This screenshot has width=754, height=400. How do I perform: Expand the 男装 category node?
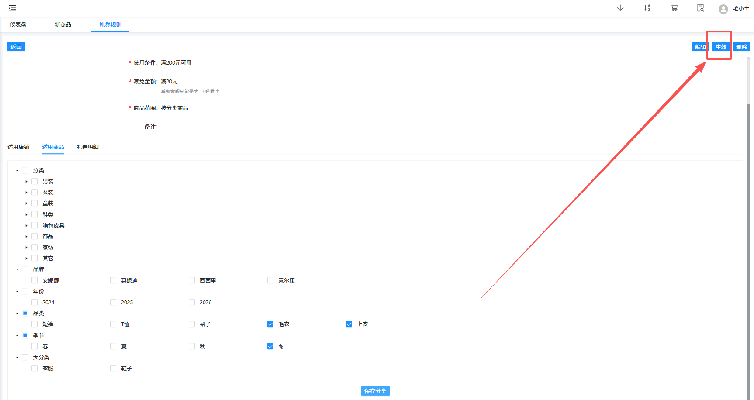26,181
